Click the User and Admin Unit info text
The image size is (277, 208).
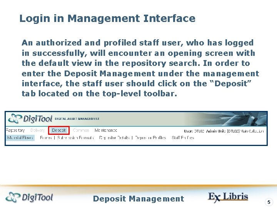[224, 131]
